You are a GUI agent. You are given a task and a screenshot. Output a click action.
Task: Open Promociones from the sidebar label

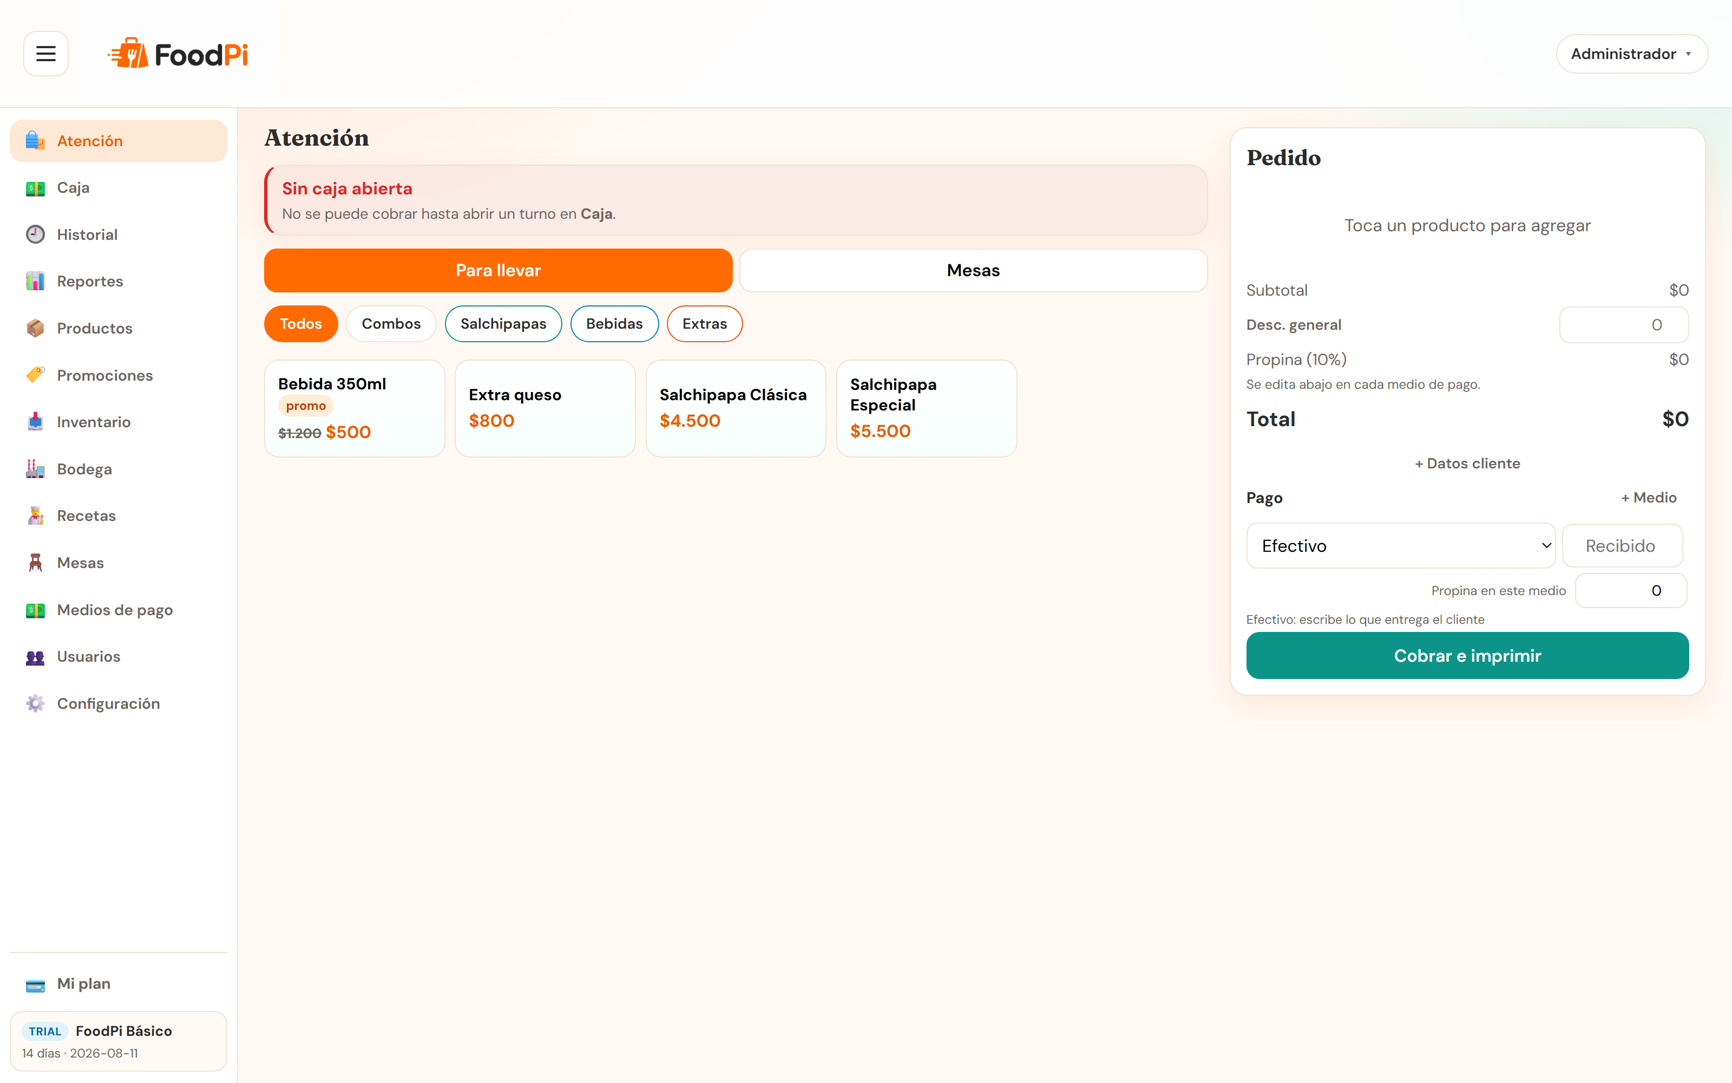click(105, 375)
